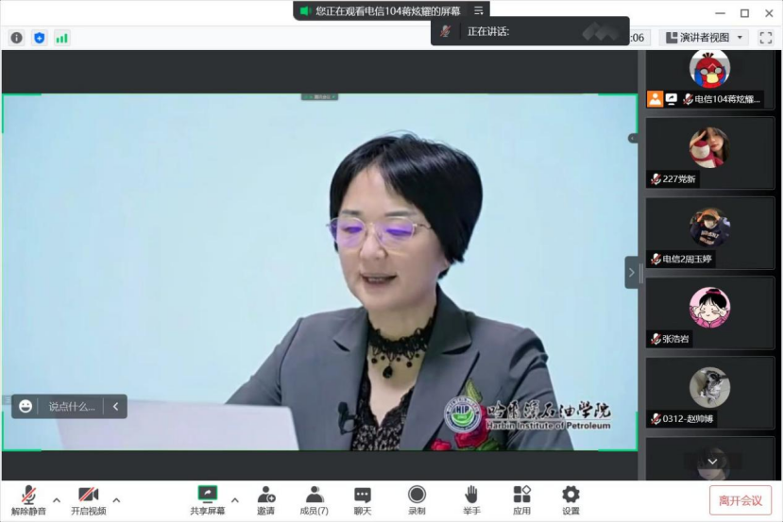Check the green network signal icon

pyautogui.click(x=61, y=38)
